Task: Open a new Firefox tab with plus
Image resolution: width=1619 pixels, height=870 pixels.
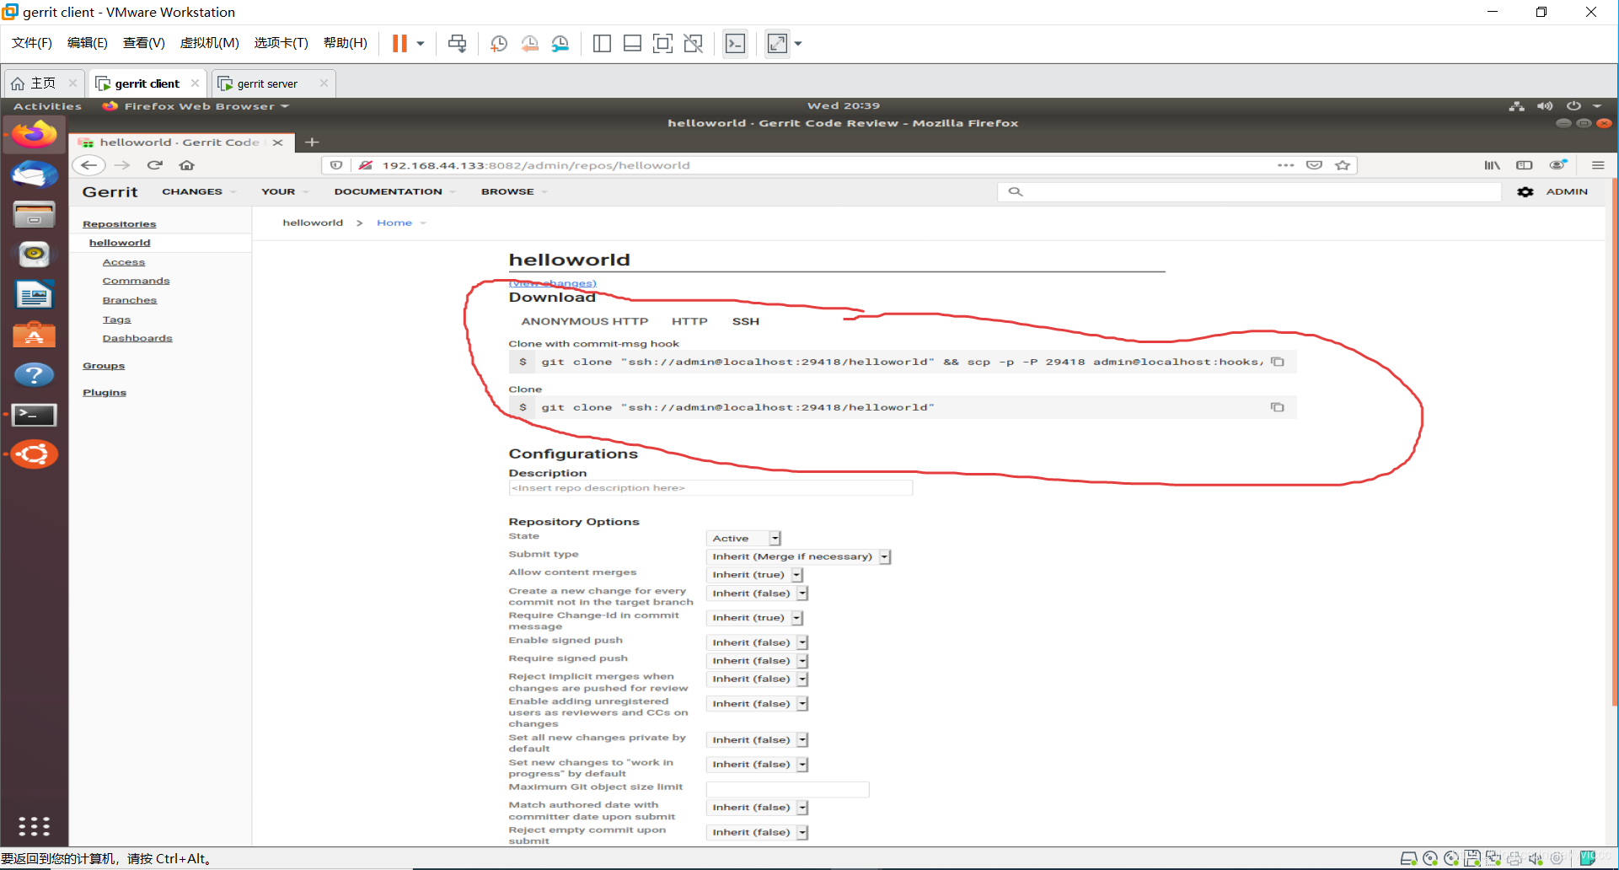Action: click(x=312, y=142)
